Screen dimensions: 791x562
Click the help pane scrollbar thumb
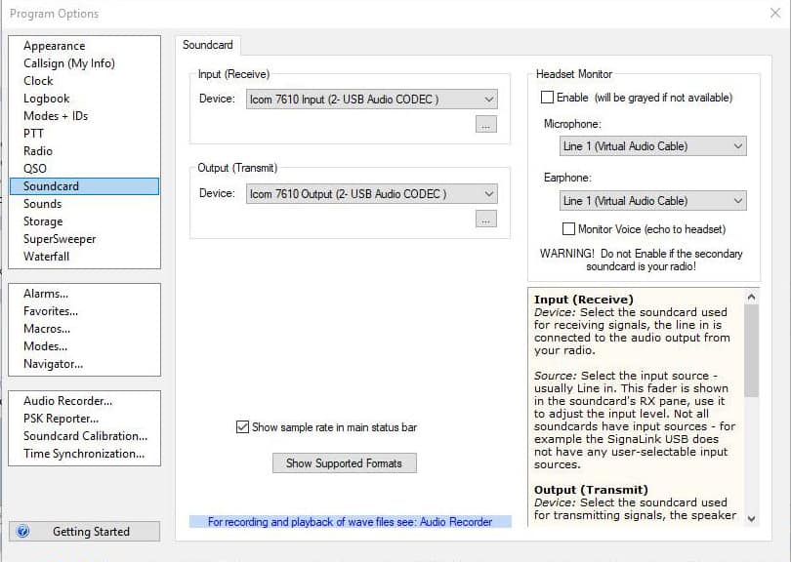pyautogui.click(x=751, y=350)
